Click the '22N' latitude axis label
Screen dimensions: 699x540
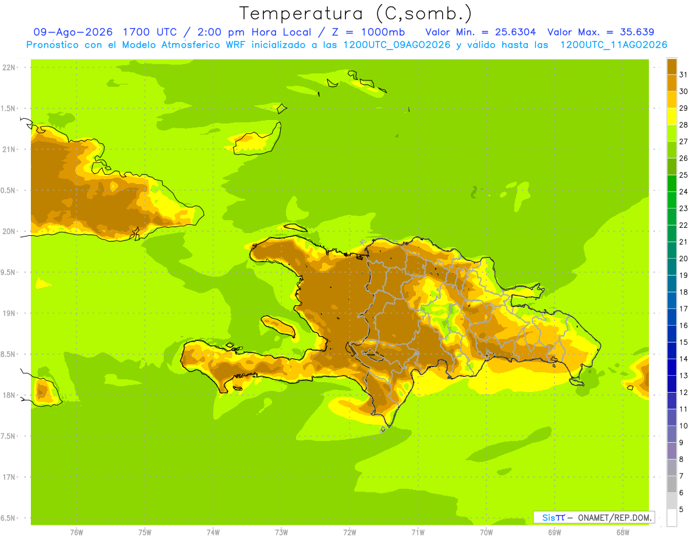(x=9, y=67)
